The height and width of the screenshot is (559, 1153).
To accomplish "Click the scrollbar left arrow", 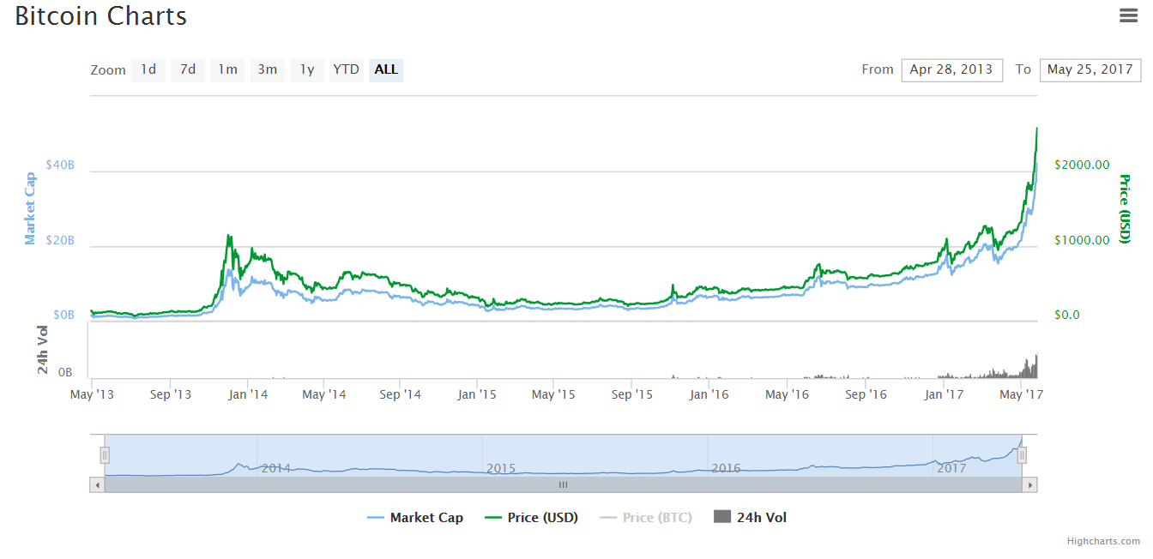I will click(x=97, y=484).
